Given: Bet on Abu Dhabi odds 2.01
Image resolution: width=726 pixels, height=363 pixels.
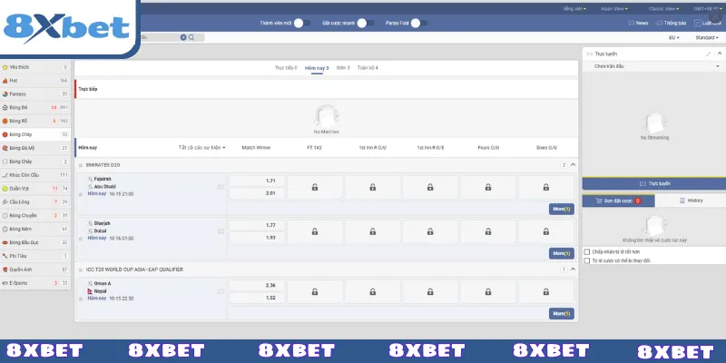Looking at the screenshot, I should [257, 193].
